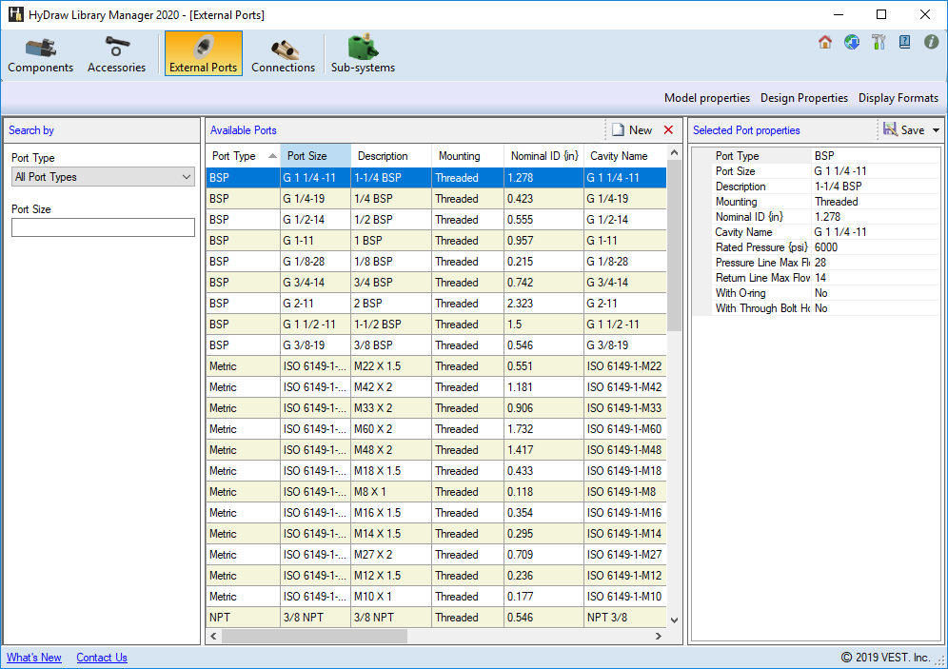The image size is (948, 669).
Task: Select the M14 X 1.5 description cell
Action: [391, 534]
